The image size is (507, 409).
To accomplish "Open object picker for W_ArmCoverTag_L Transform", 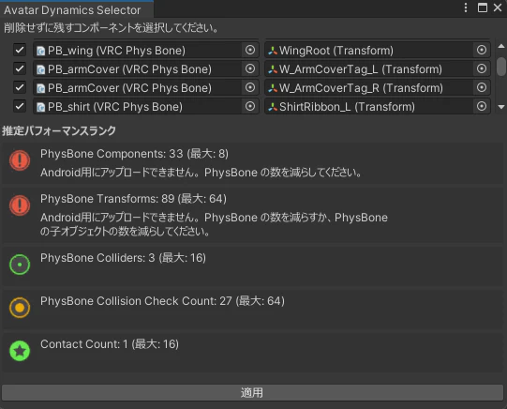I will coord(482,68).
